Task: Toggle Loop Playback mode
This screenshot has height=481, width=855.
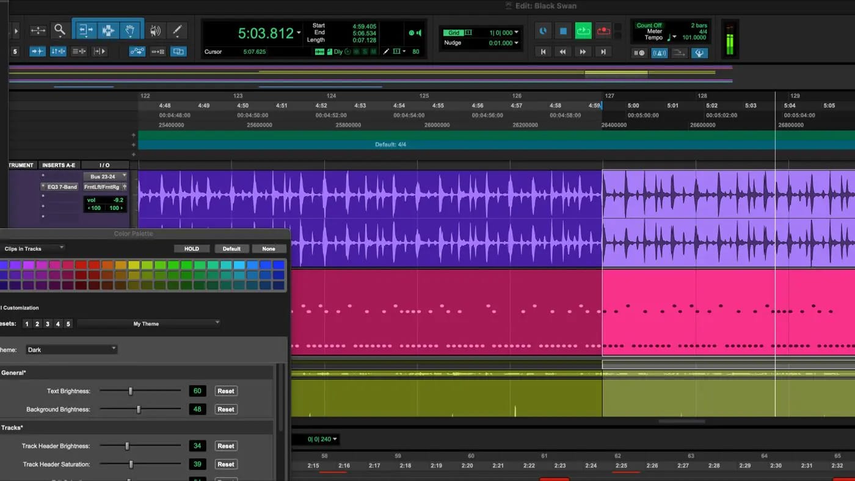Action: pyautogui.click(x=583, y=31)
